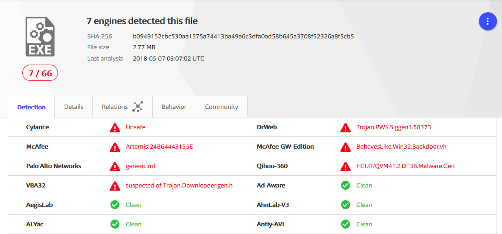Open the three-dot more options menu
Viewport: 502px width, 234px height.
(x=488, y=22)
